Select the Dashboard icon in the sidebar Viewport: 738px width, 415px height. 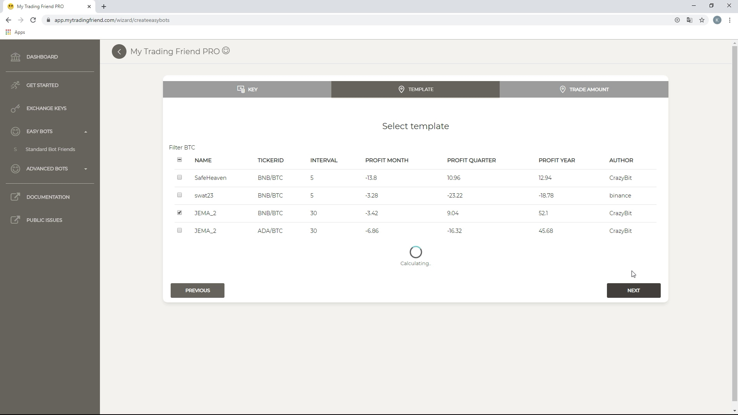[15, 57]
